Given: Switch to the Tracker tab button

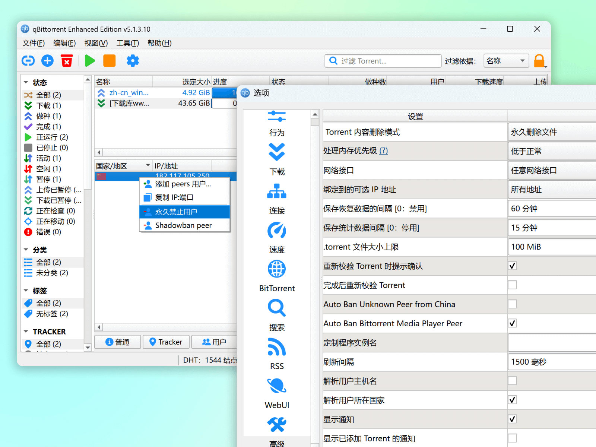Looking at the screenshot, I should (x=166, y=342).
